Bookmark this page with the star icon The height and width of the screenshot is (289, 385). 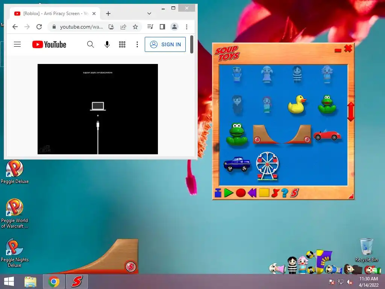(135, 27)
